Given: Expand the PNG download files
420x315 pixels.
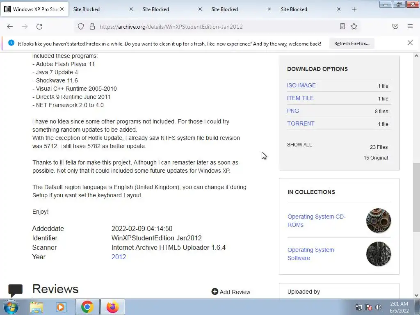Looking at the screenshot, I should (293, 111).
